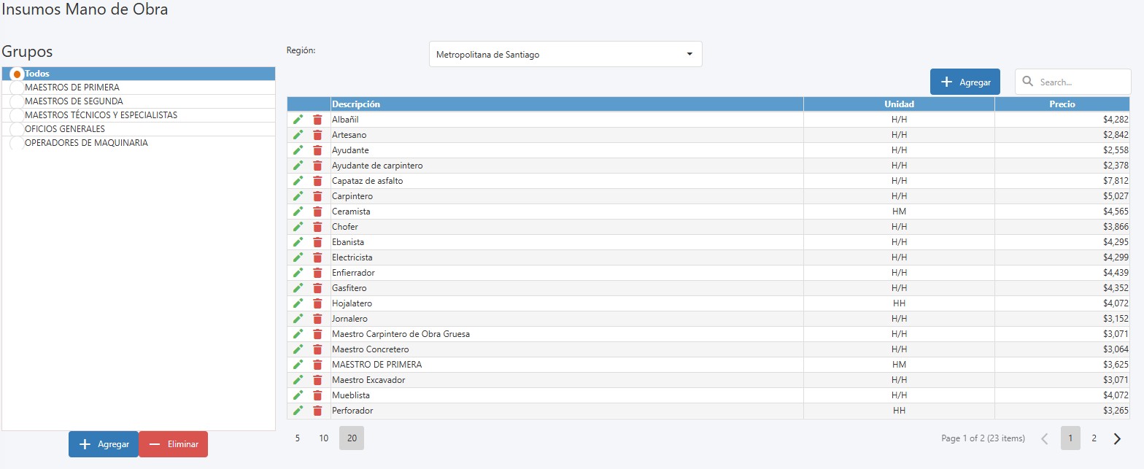The width and height of the screenshot is (1144, 469).
Task: Set page size to 5 items
Action: 298,438
